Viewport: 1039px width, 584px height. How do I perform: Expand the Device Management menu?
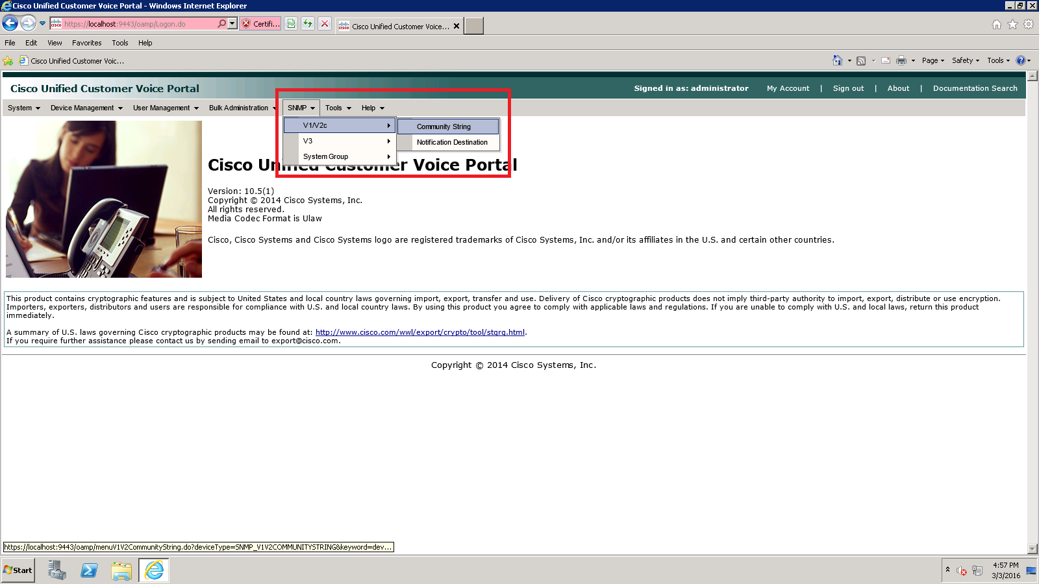pos(86,108)
